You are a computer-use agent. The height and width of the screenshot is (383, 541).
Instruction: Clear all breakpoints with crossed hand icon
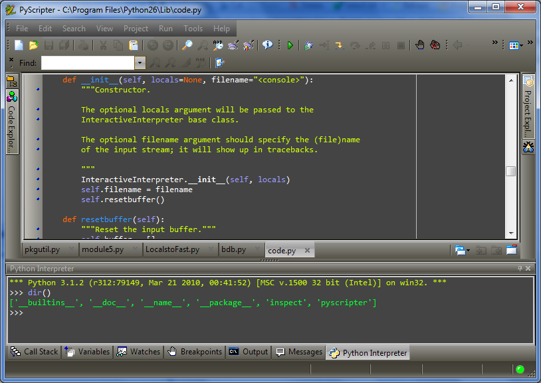[435, 45]
